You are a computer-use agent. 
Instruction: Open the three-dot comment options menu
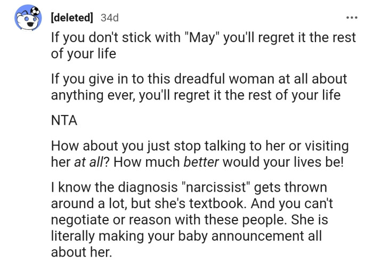(352, 18)
